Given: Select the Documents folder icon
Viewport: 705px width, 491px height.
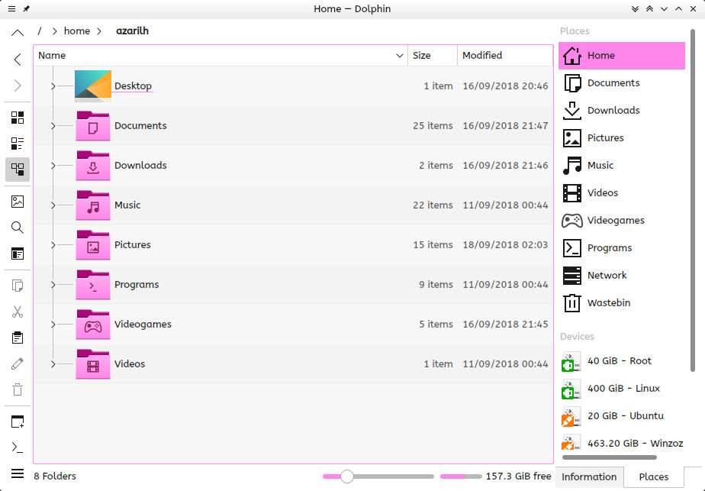Looking at the screenshot, I should point(93,126).
